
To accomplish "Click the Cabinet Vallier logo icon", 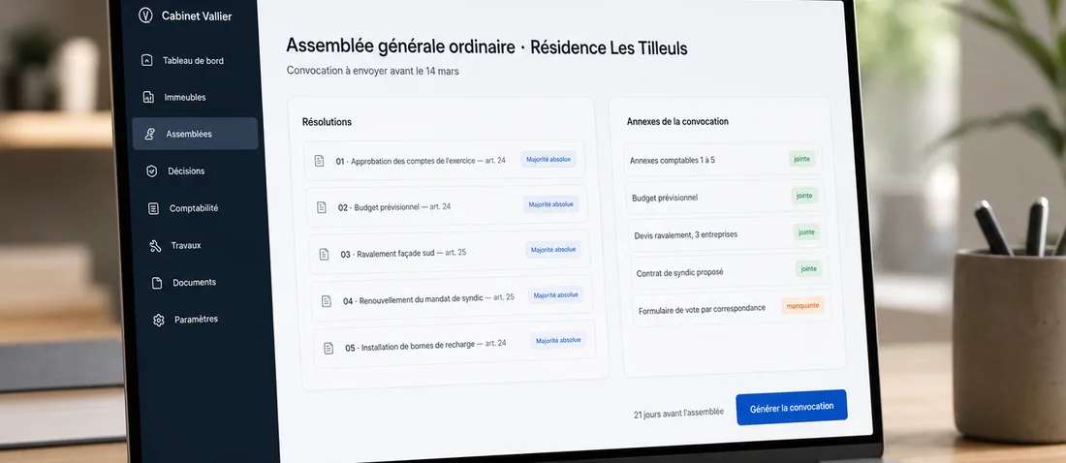I will [x=144, y=15].
